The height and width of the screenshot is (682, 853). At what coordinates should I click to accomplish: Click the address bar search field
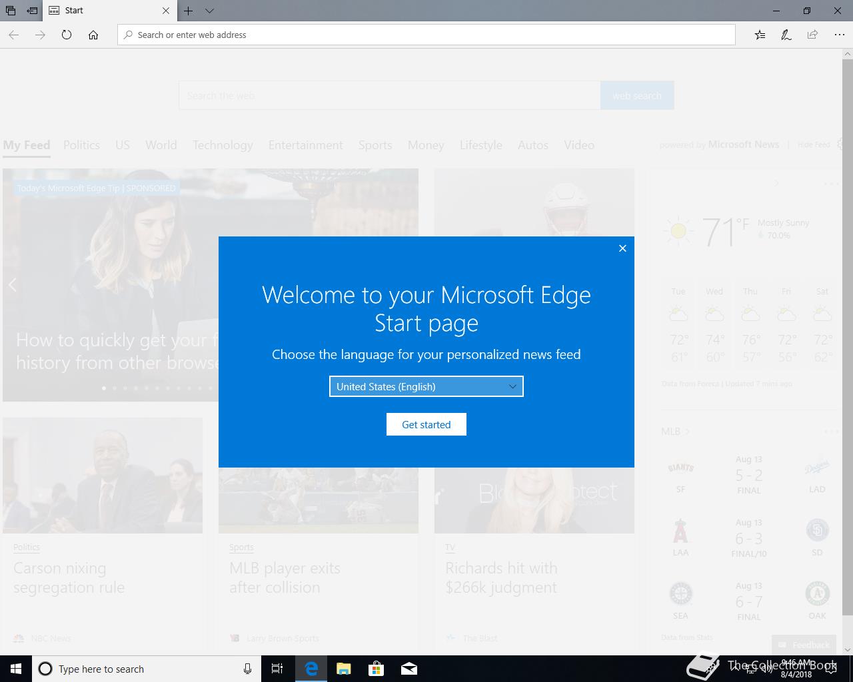pos(426,35)
